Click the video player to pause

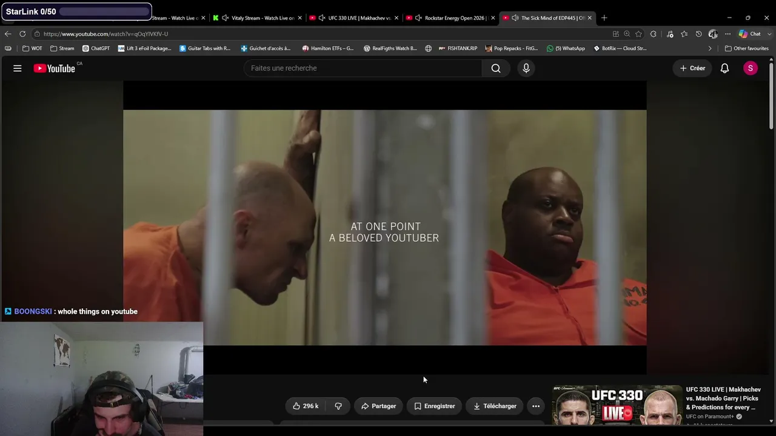[384, 228]
